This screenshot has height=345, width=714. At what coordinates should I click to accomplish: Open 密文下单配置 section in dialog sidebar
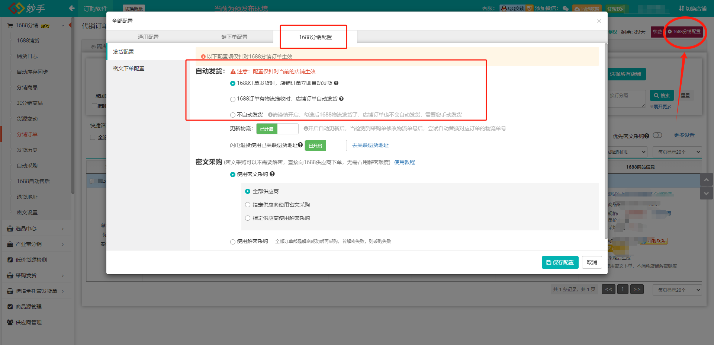coord(148,68)
